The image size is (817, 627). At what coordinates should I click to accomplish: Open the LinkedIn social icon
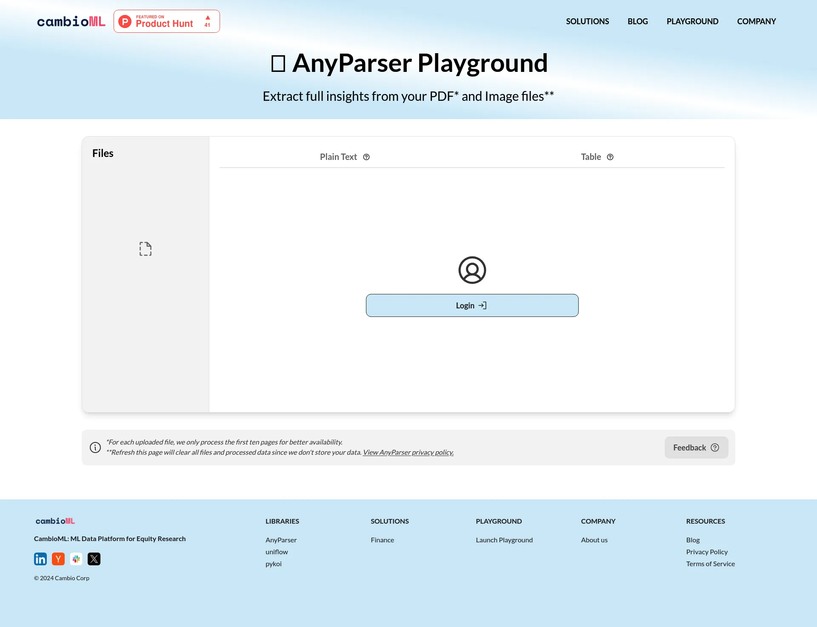click(40, 559)
